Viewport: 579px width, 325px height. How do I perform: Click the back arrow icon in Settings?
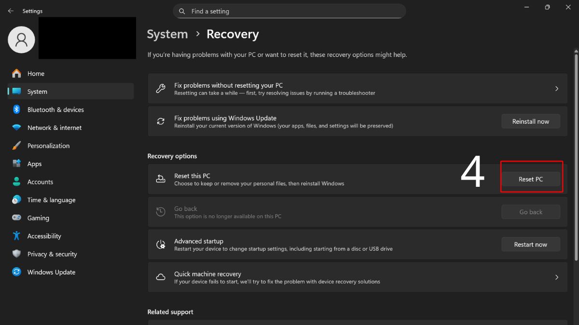tap(11, 11)
